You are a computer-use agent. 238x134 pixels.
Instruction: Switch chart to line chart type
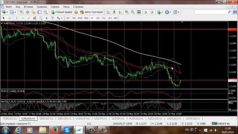coord(120,12)
